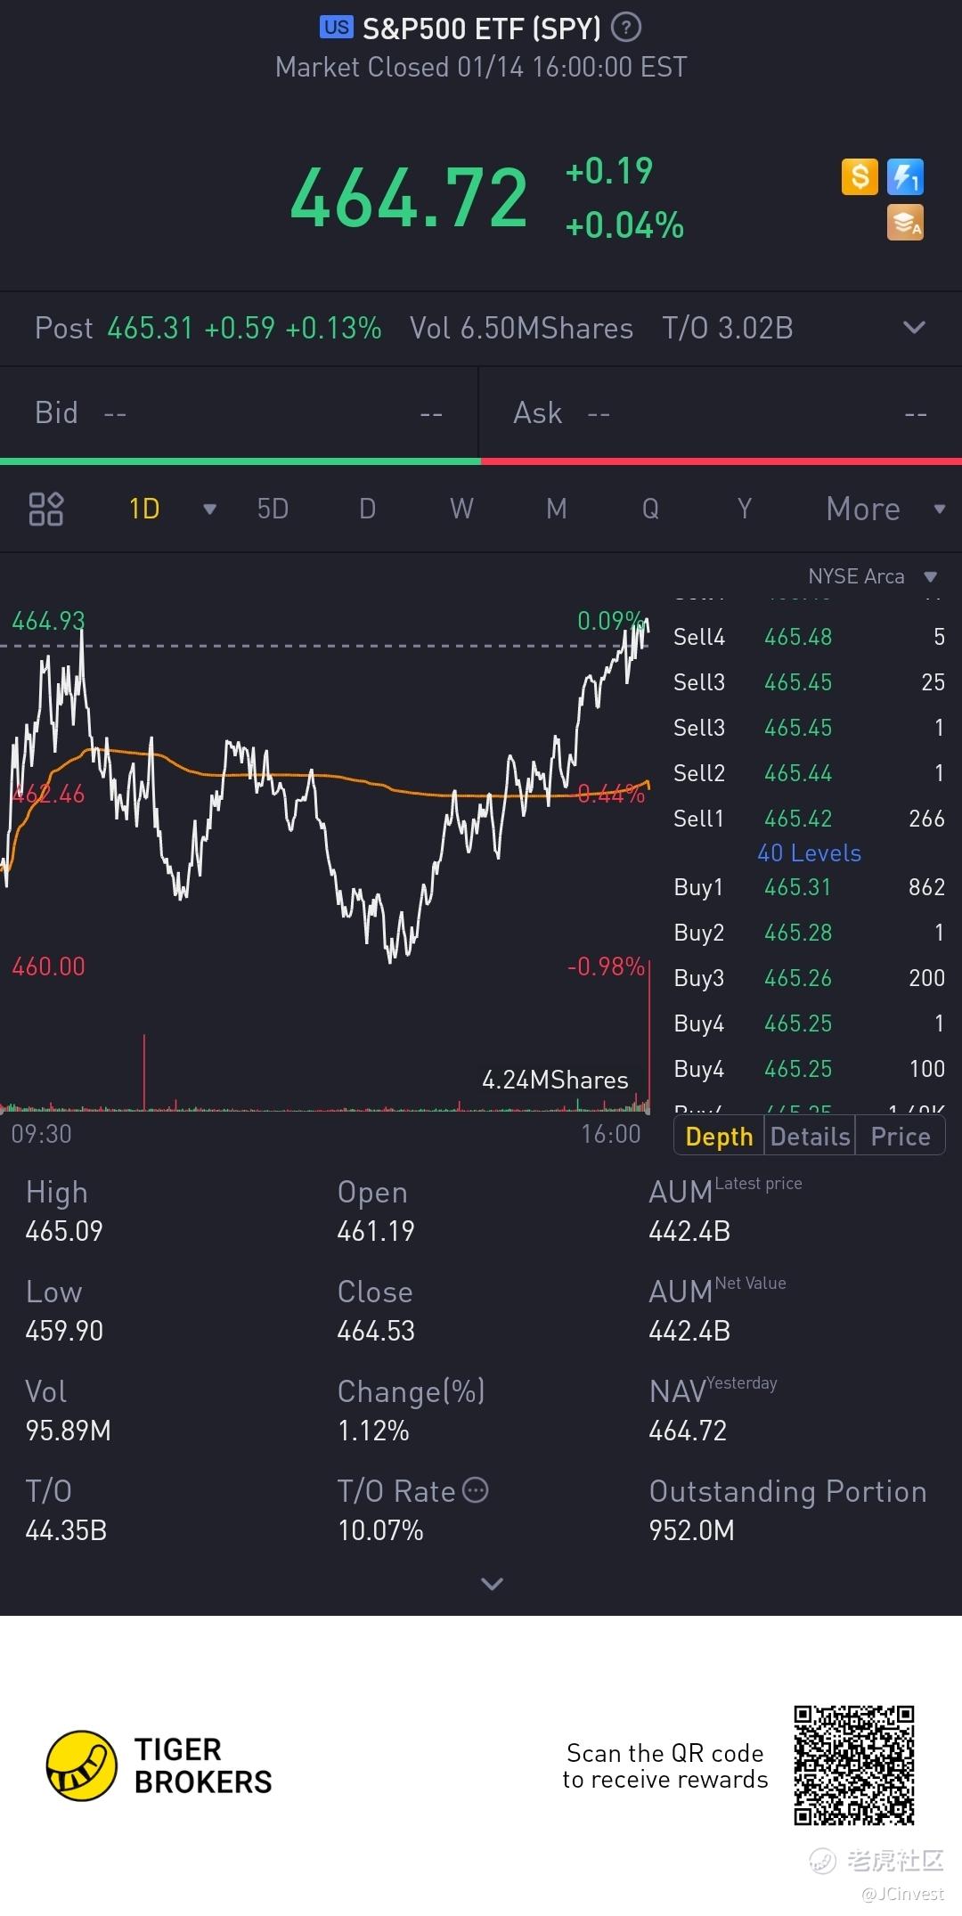Tap the help question mark beside SPY title

coord(626,29)
